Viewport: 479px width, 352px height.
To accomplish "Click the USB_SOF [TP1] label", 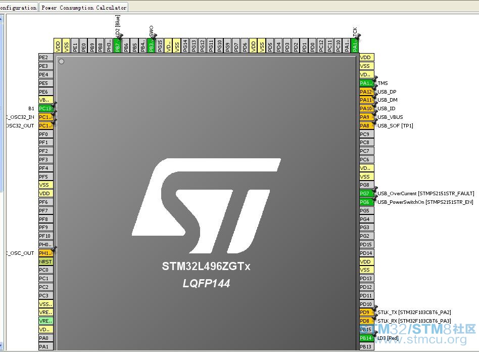I will [x=395, y=126].
